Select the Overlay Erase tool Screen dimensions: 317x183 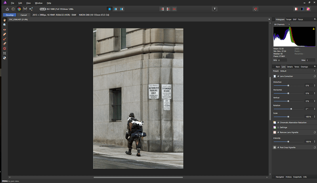(4, 43)
